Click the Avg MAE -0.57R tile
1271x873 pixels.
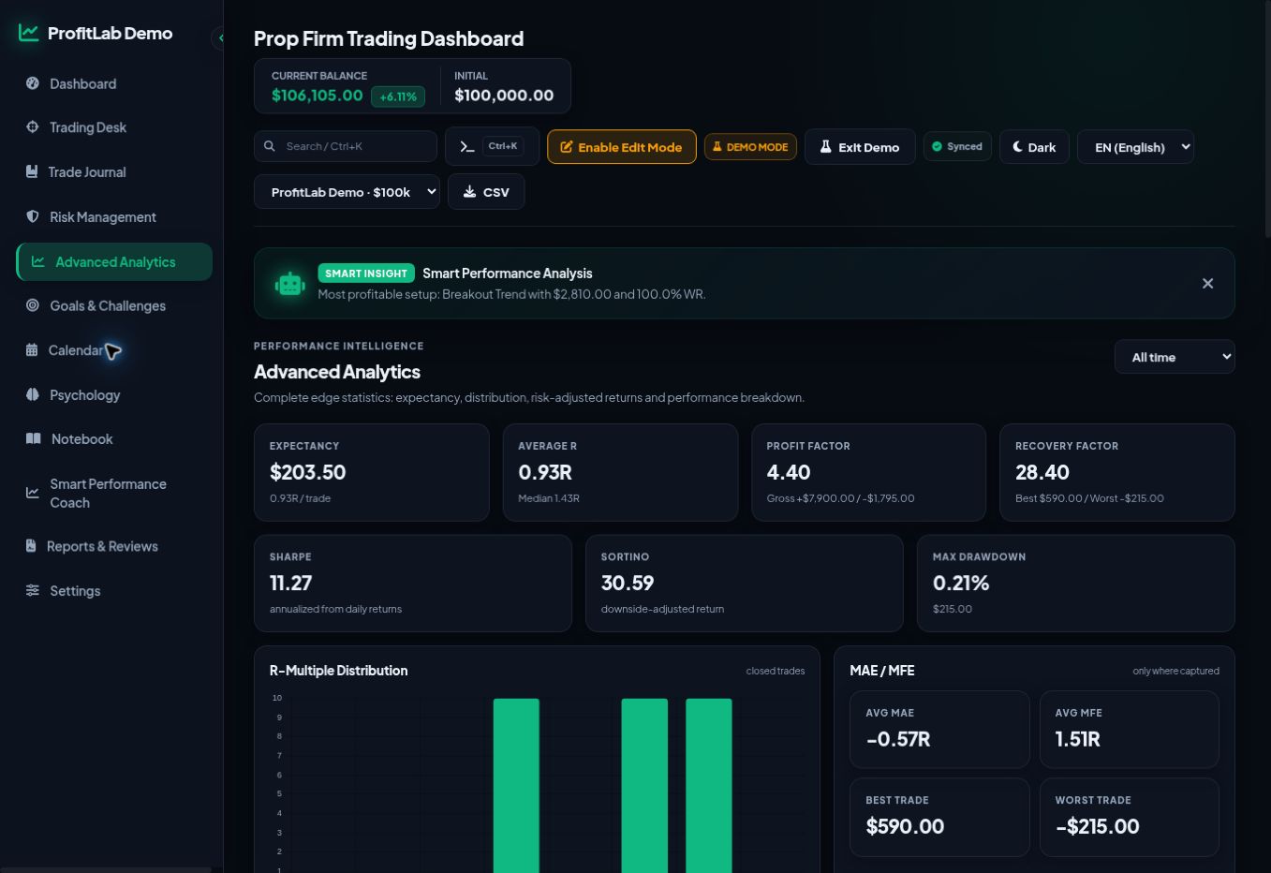coord(939,730)
